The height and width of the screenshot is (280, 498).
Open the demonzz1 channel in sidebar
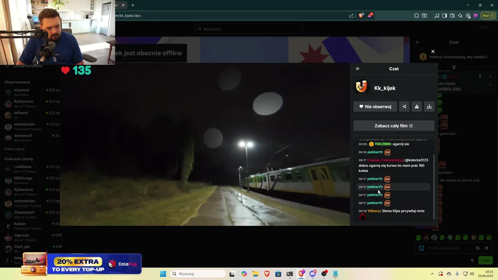[x=31, y=138]
